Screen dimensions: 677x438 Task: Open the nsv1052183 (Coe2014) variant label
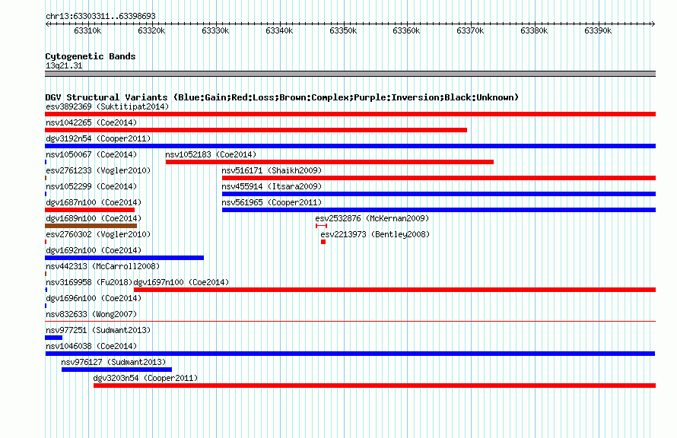click(x=211, y=154)
